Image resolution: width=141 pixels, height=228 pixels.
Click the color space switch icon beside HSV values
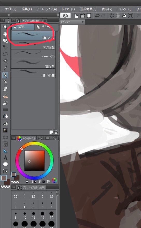coord(54,181)
